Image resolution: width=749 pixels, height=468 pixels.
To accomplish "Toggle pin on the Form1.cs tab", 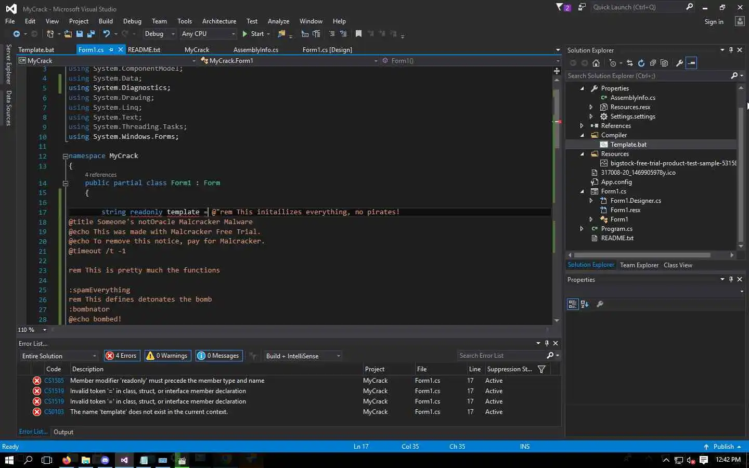I will [x=111, y=50].
